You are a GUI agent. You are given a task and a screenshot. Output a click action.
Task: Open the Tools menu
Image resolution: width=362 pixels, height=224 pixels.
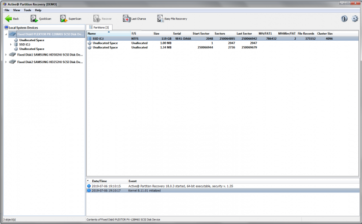(x=27, y=10)
